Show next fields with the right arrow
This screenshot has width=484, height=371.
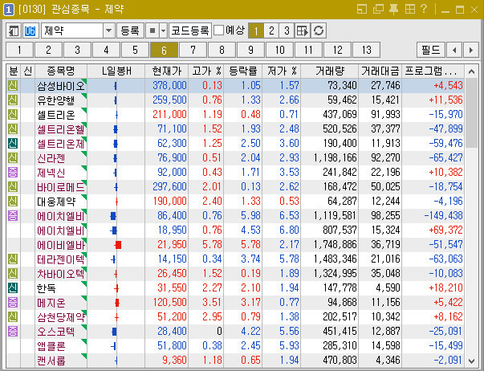(x=471, y=50)
